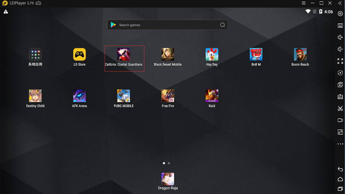Open the operation recorder icon in sidebar
The width and height of the screenshot is (345, 194).
tap(340, 73)
